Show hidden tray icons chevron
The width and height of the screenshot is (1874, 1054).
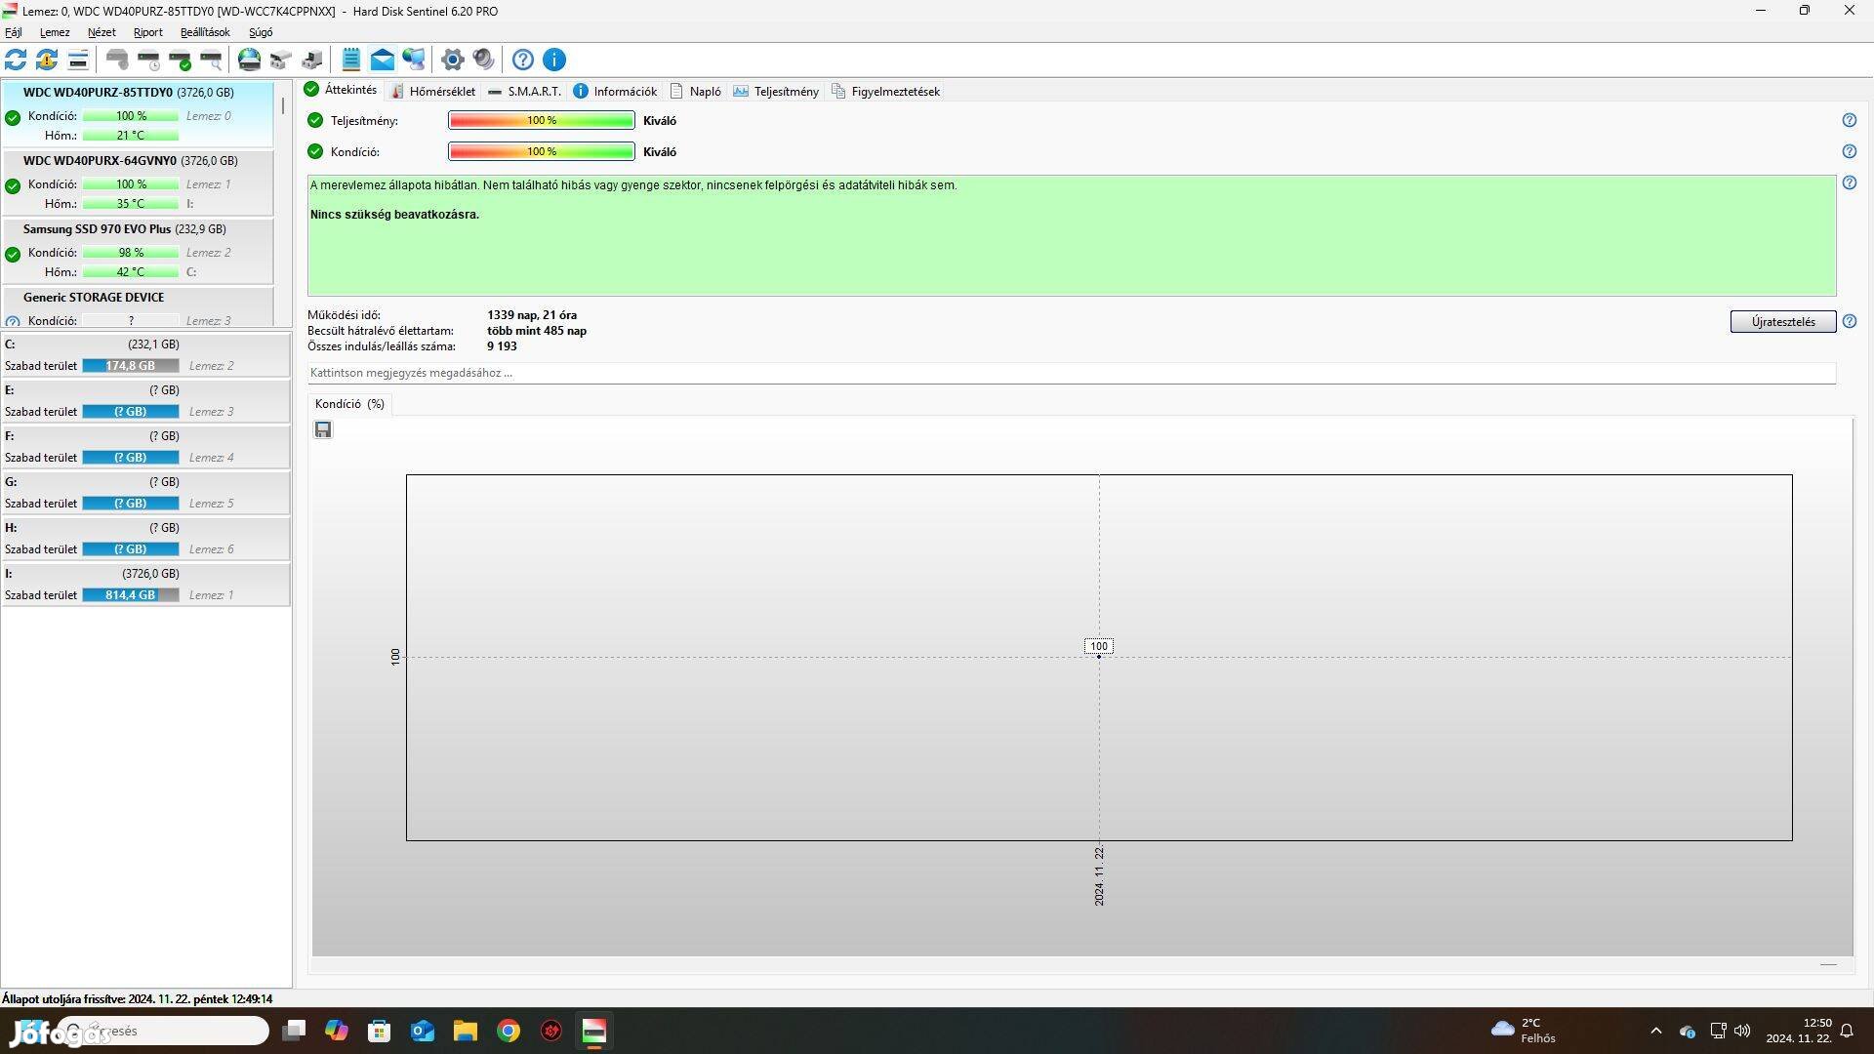1656,1031
